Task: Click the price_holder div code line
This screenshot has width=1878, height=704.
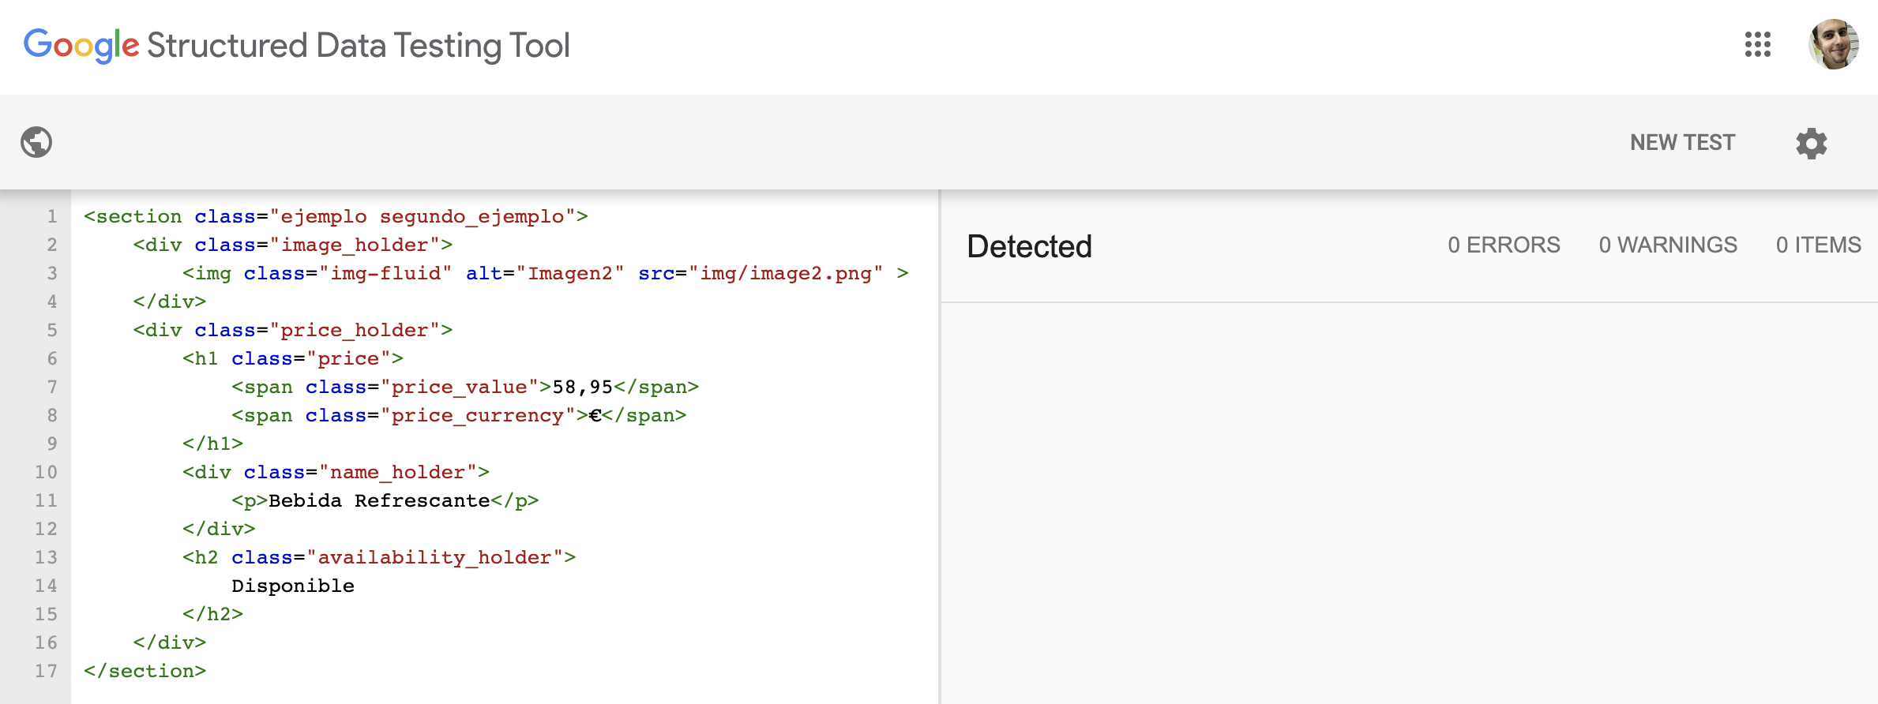Action: click(x=293, y=330)
